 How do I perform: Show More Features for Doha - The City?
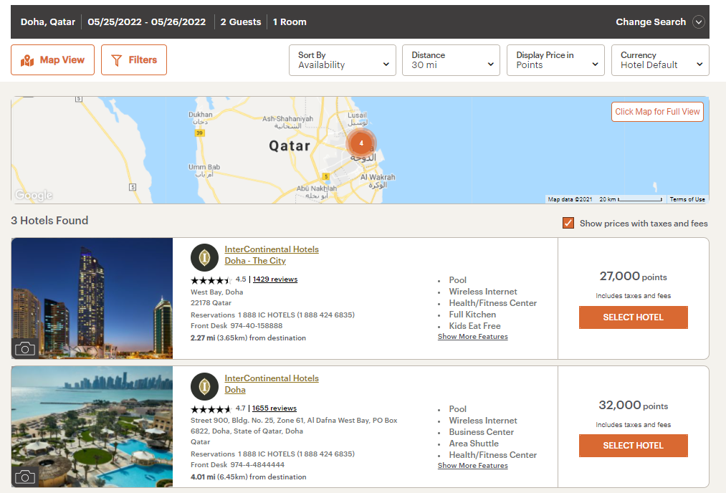473,337
